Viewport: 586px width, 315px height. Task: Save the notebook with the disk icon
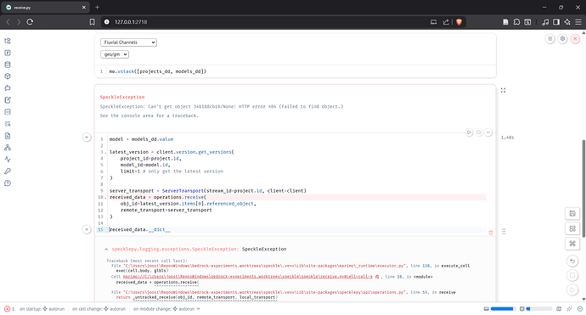click(572, 213)
